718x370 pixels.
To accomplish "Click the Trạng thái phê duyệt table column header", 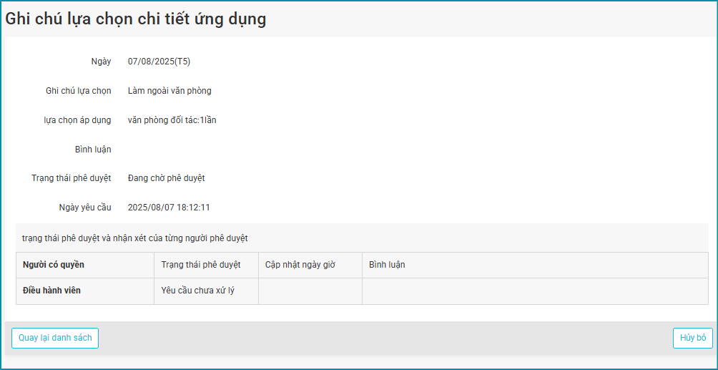I will point(201,265).
